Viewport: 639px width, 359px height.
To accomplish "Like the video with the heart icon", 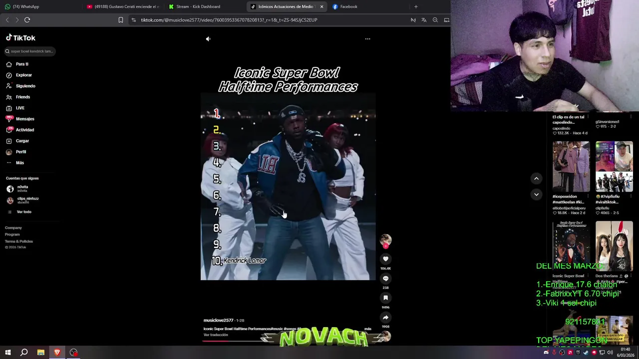I will [385, 259].
